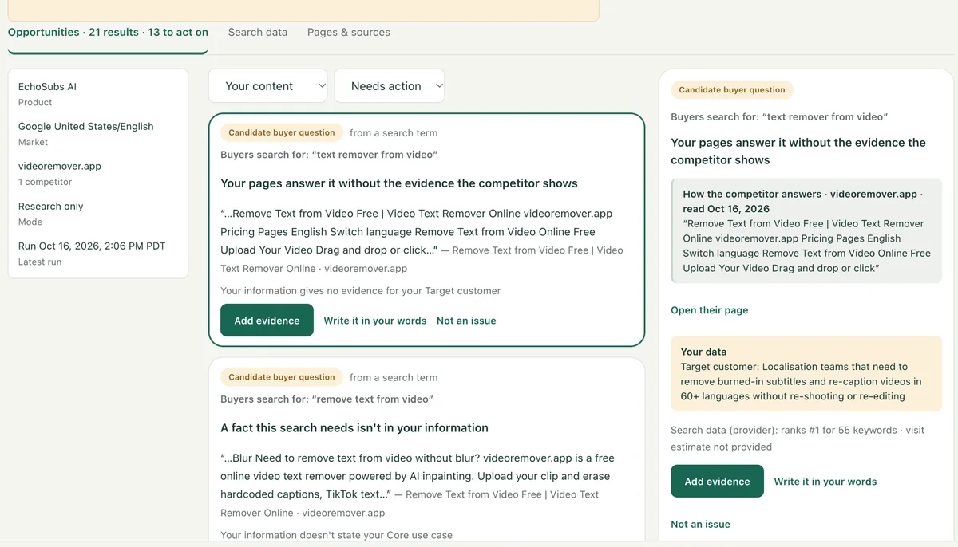Click Write it in your words in detail panel

tap(825, 482)
